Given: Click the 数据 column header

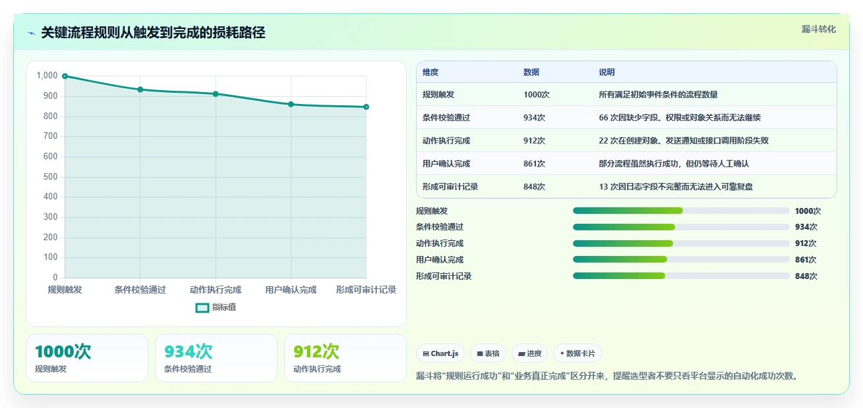Looking at the screenshot, I should pyautogui.click(x=531, y=72).
